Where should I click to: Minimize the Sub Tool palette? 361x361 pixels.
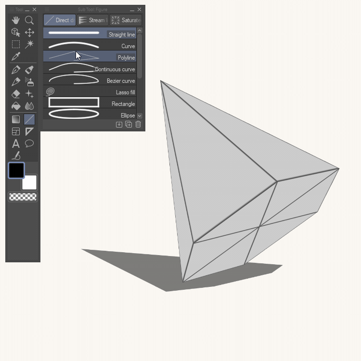132,10
